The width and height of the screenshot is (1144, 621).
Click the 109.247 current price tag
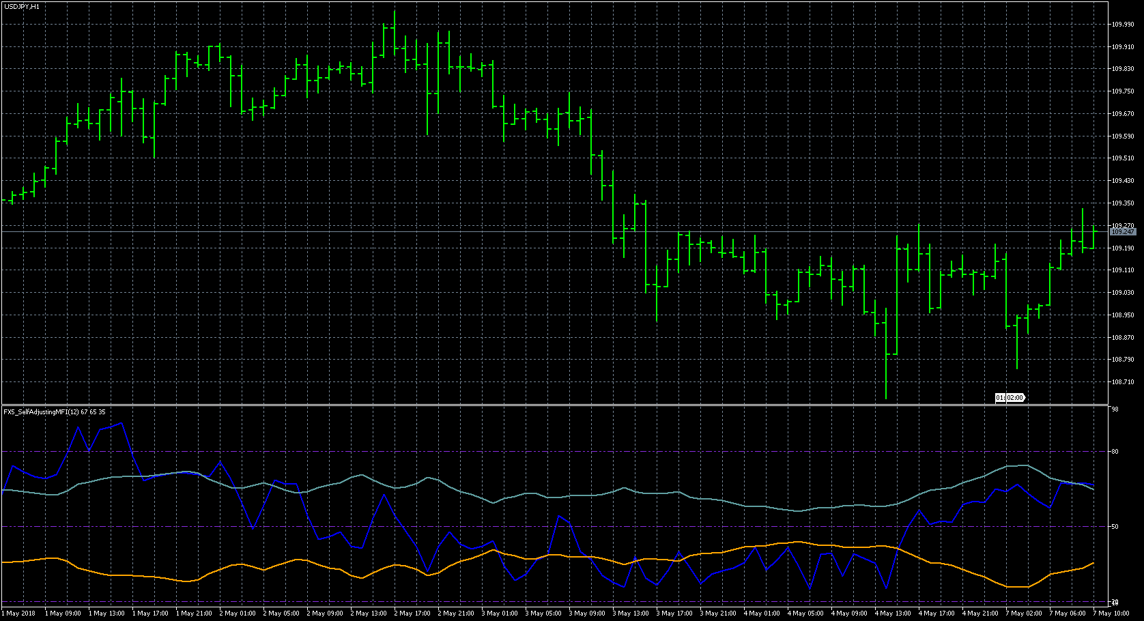point(1123,232)
